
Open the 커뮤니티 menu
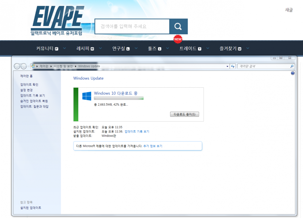[45, 49]
